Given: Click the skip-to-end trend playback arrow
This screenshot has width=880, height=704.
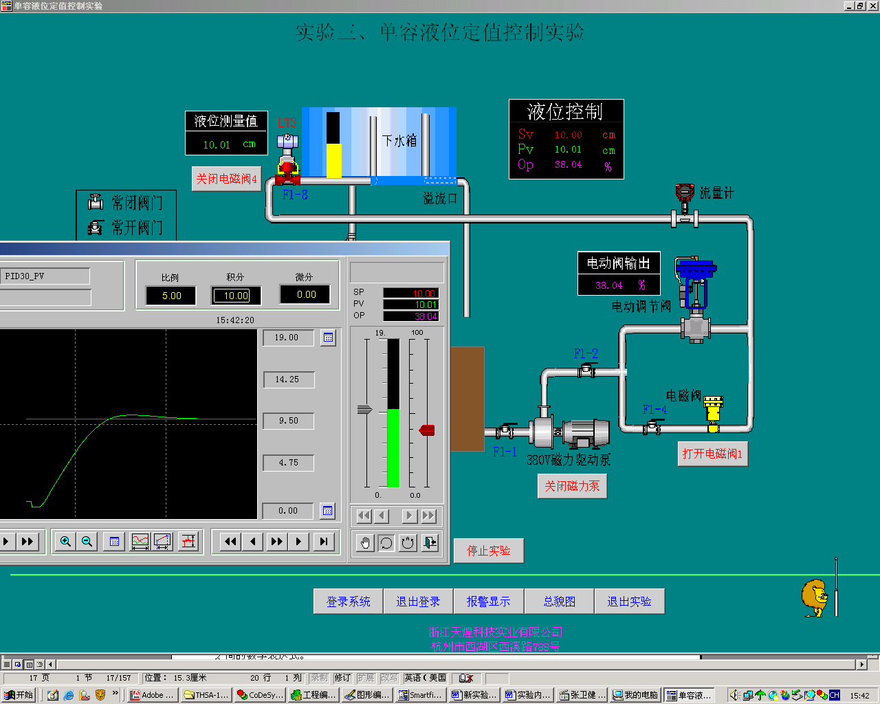Looking at the screenshot, I should pyautogui.click(x=323, y=542).
